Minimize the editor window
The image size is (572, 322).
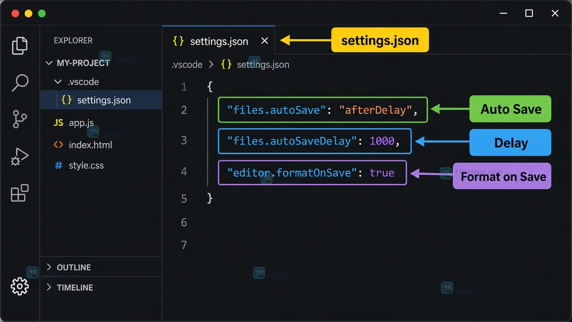(503, 13)
